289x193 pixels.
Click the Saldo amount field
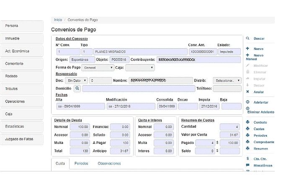(x=230, y=151)
